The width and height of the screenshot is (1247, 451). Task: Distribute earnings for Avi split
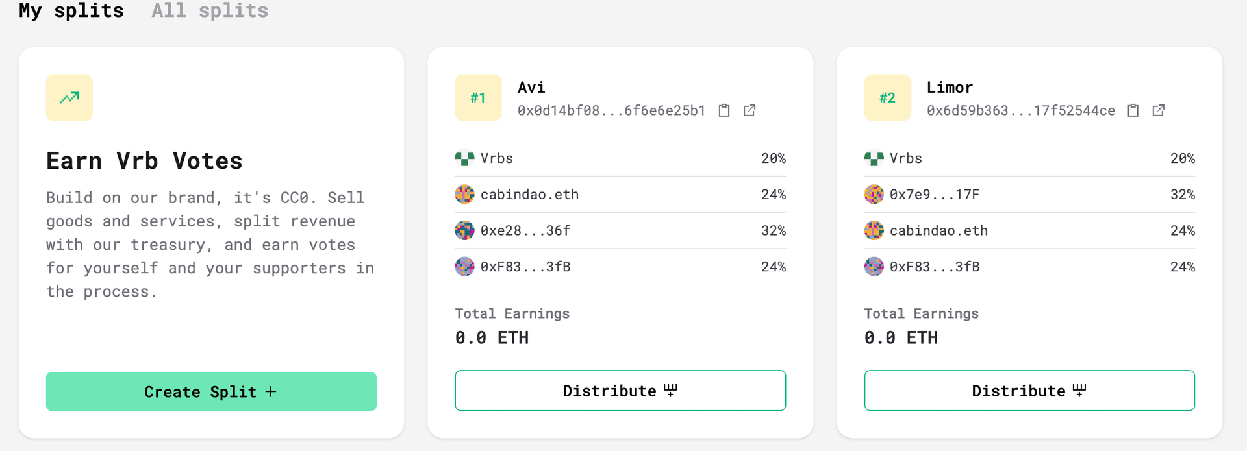(620, 391)
